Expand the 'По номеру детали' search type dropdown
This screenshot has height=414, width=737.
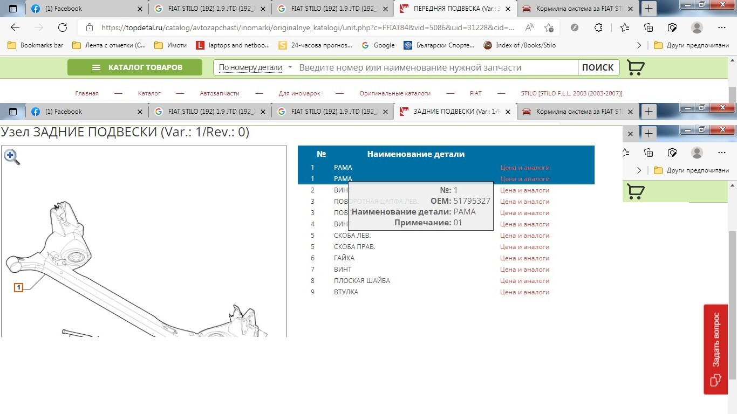[x=256, y=67]
